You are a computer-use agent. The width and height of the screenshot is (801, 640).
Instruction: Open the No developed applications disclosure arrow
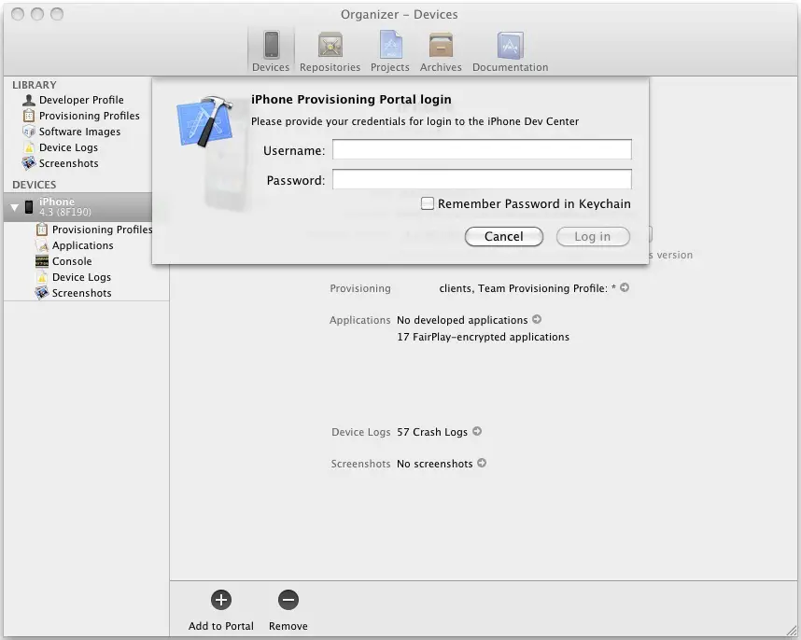(x=538, y=320)
